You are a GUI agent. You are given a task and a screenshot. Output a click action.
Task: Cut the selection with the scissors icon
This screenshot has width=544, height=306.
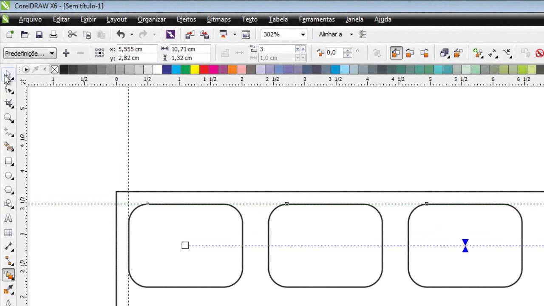pyautogui.click(x=73, y=34)
